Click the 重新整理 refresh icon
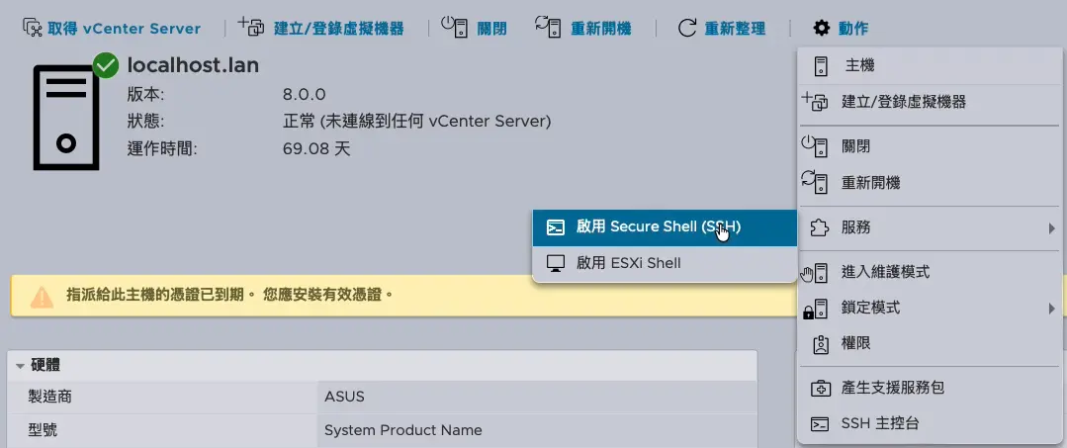1067x448 pixels. (x=687, y=28)
